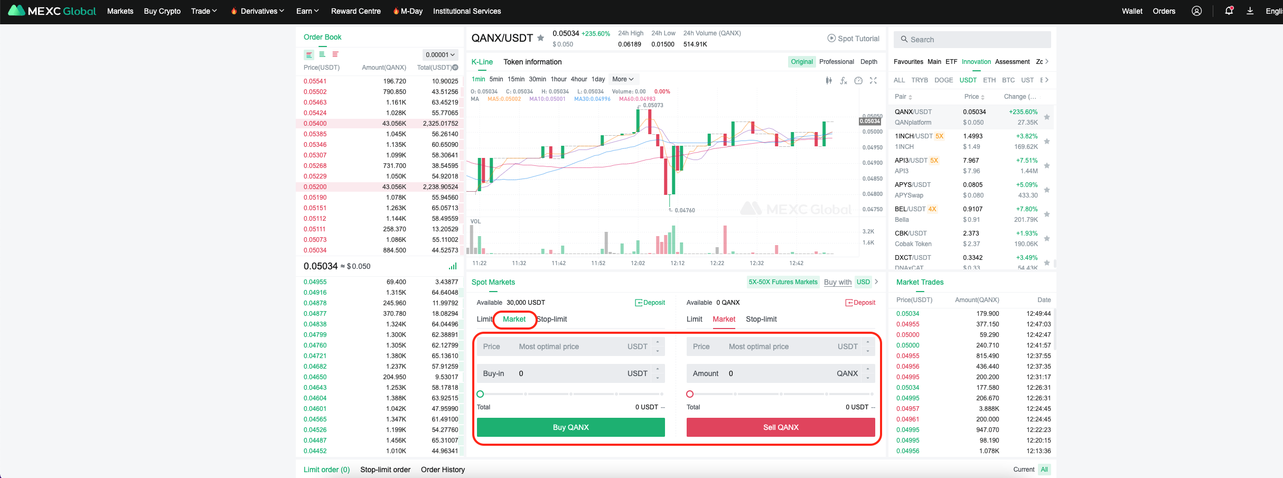
Task: Select the buy side Limit tab
Action: [484, 319]
